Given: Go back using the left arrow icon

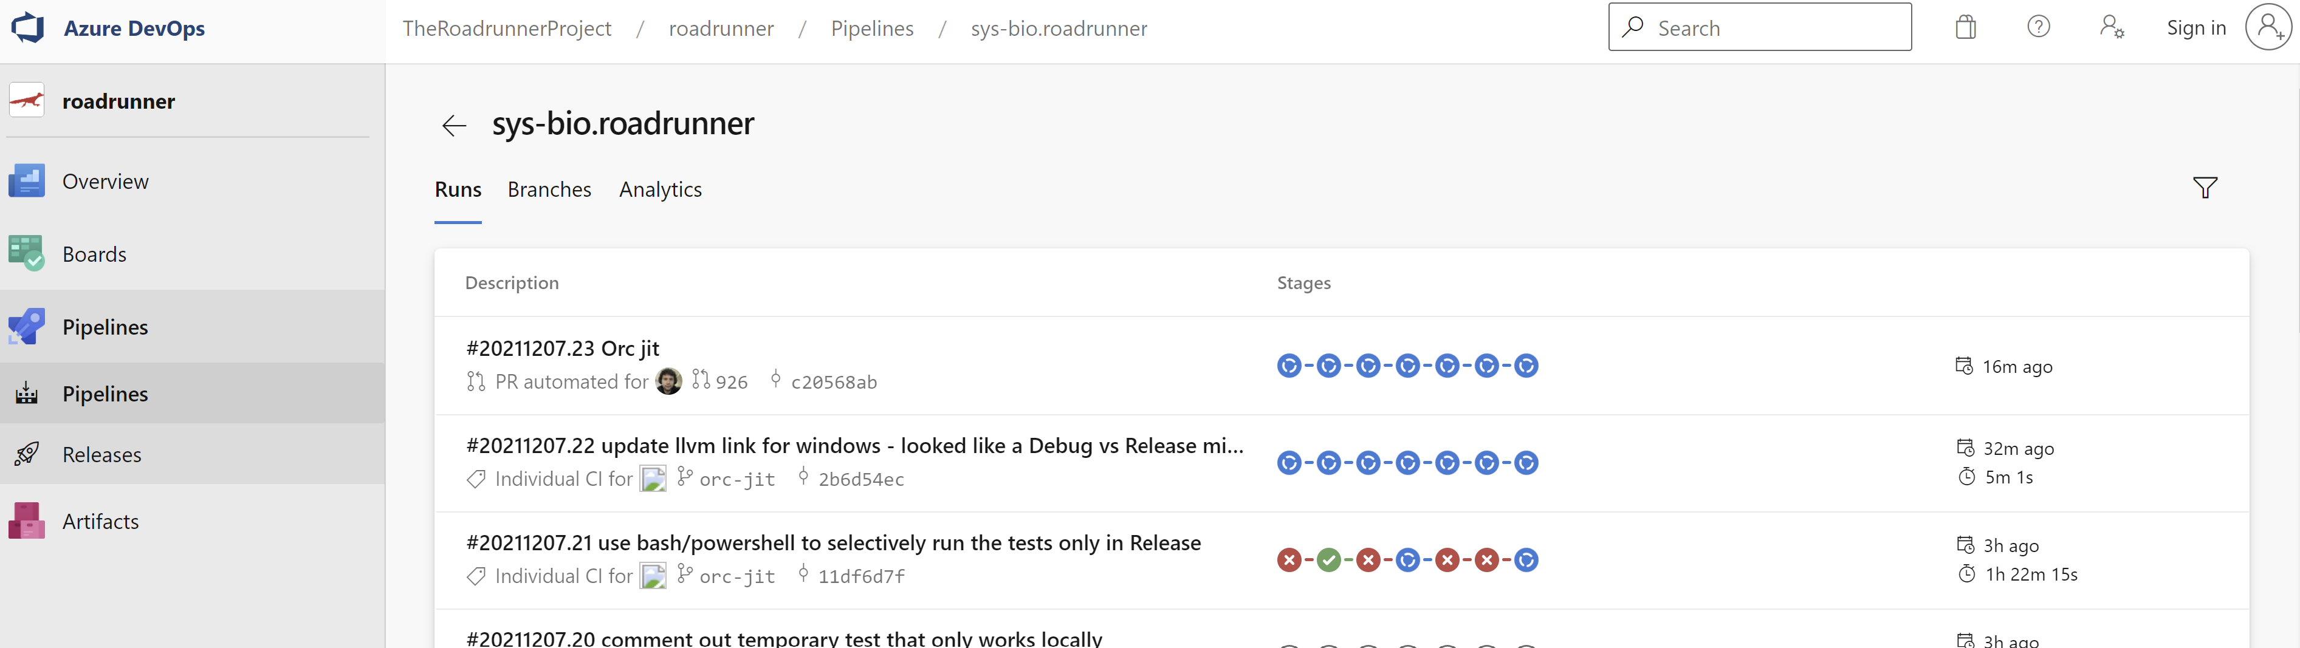Looking at the screenshot, I should [455, 125].
